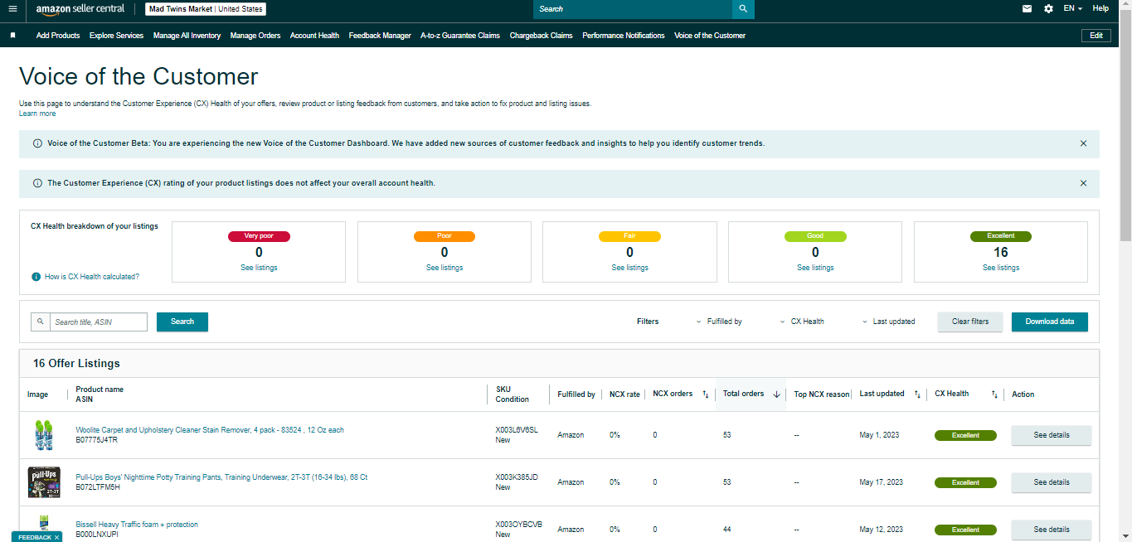Click Download data button
This screenshot has width=1132, height=542.
tap(1050, 322)
